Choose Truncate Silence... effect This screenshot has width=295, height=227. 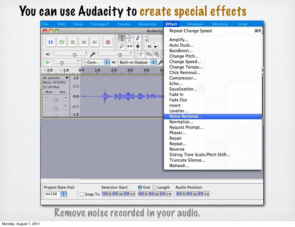(x=213, y=160)
